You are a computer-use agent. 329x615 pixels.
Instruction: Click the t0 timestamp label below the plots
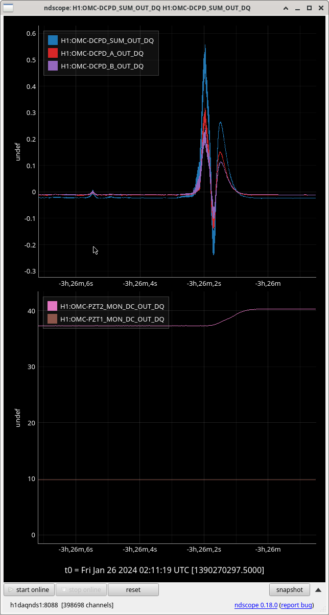pos(164,570)
